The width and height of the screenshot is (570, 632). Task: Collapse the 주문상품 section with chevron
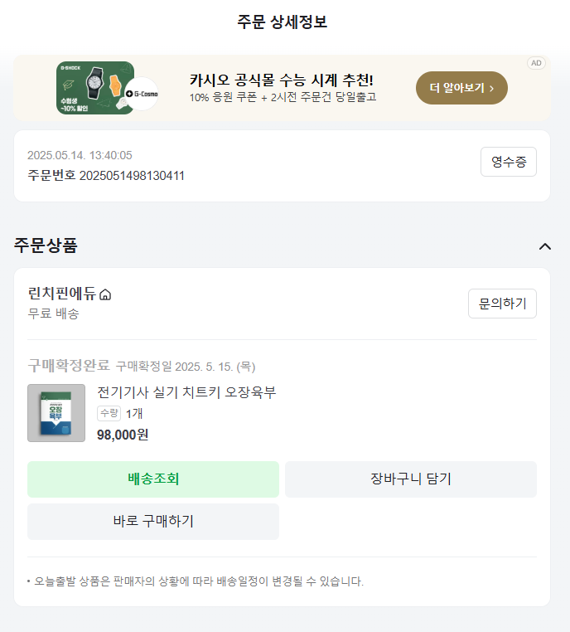(544, 246)
